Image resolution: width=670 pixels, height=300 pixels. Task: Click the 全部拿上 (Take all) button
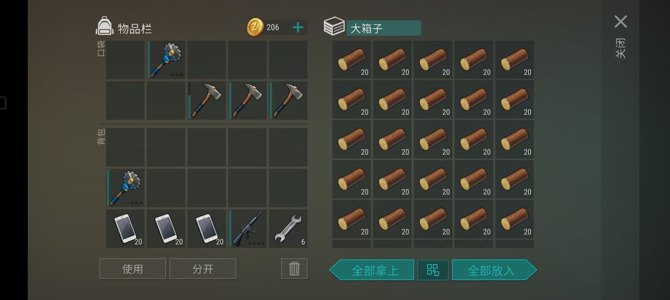372,270
